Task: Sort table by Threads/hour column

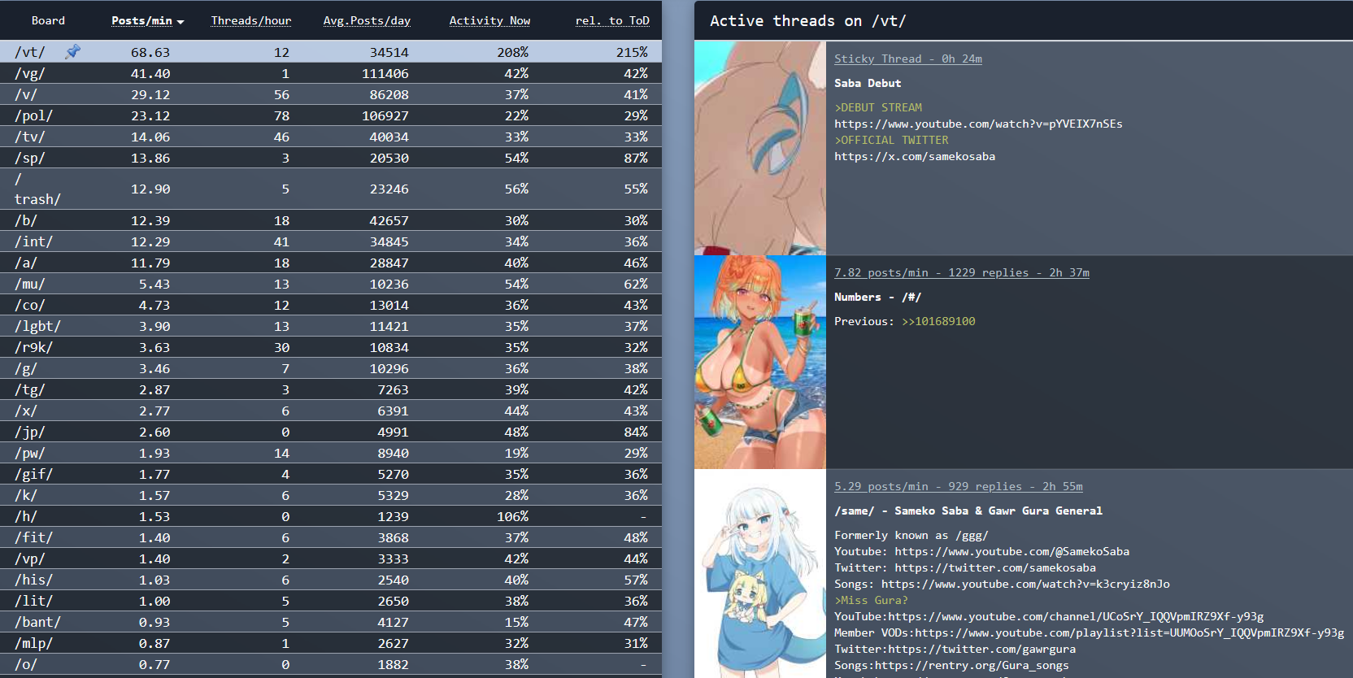Action: click(x=250, y=21)
